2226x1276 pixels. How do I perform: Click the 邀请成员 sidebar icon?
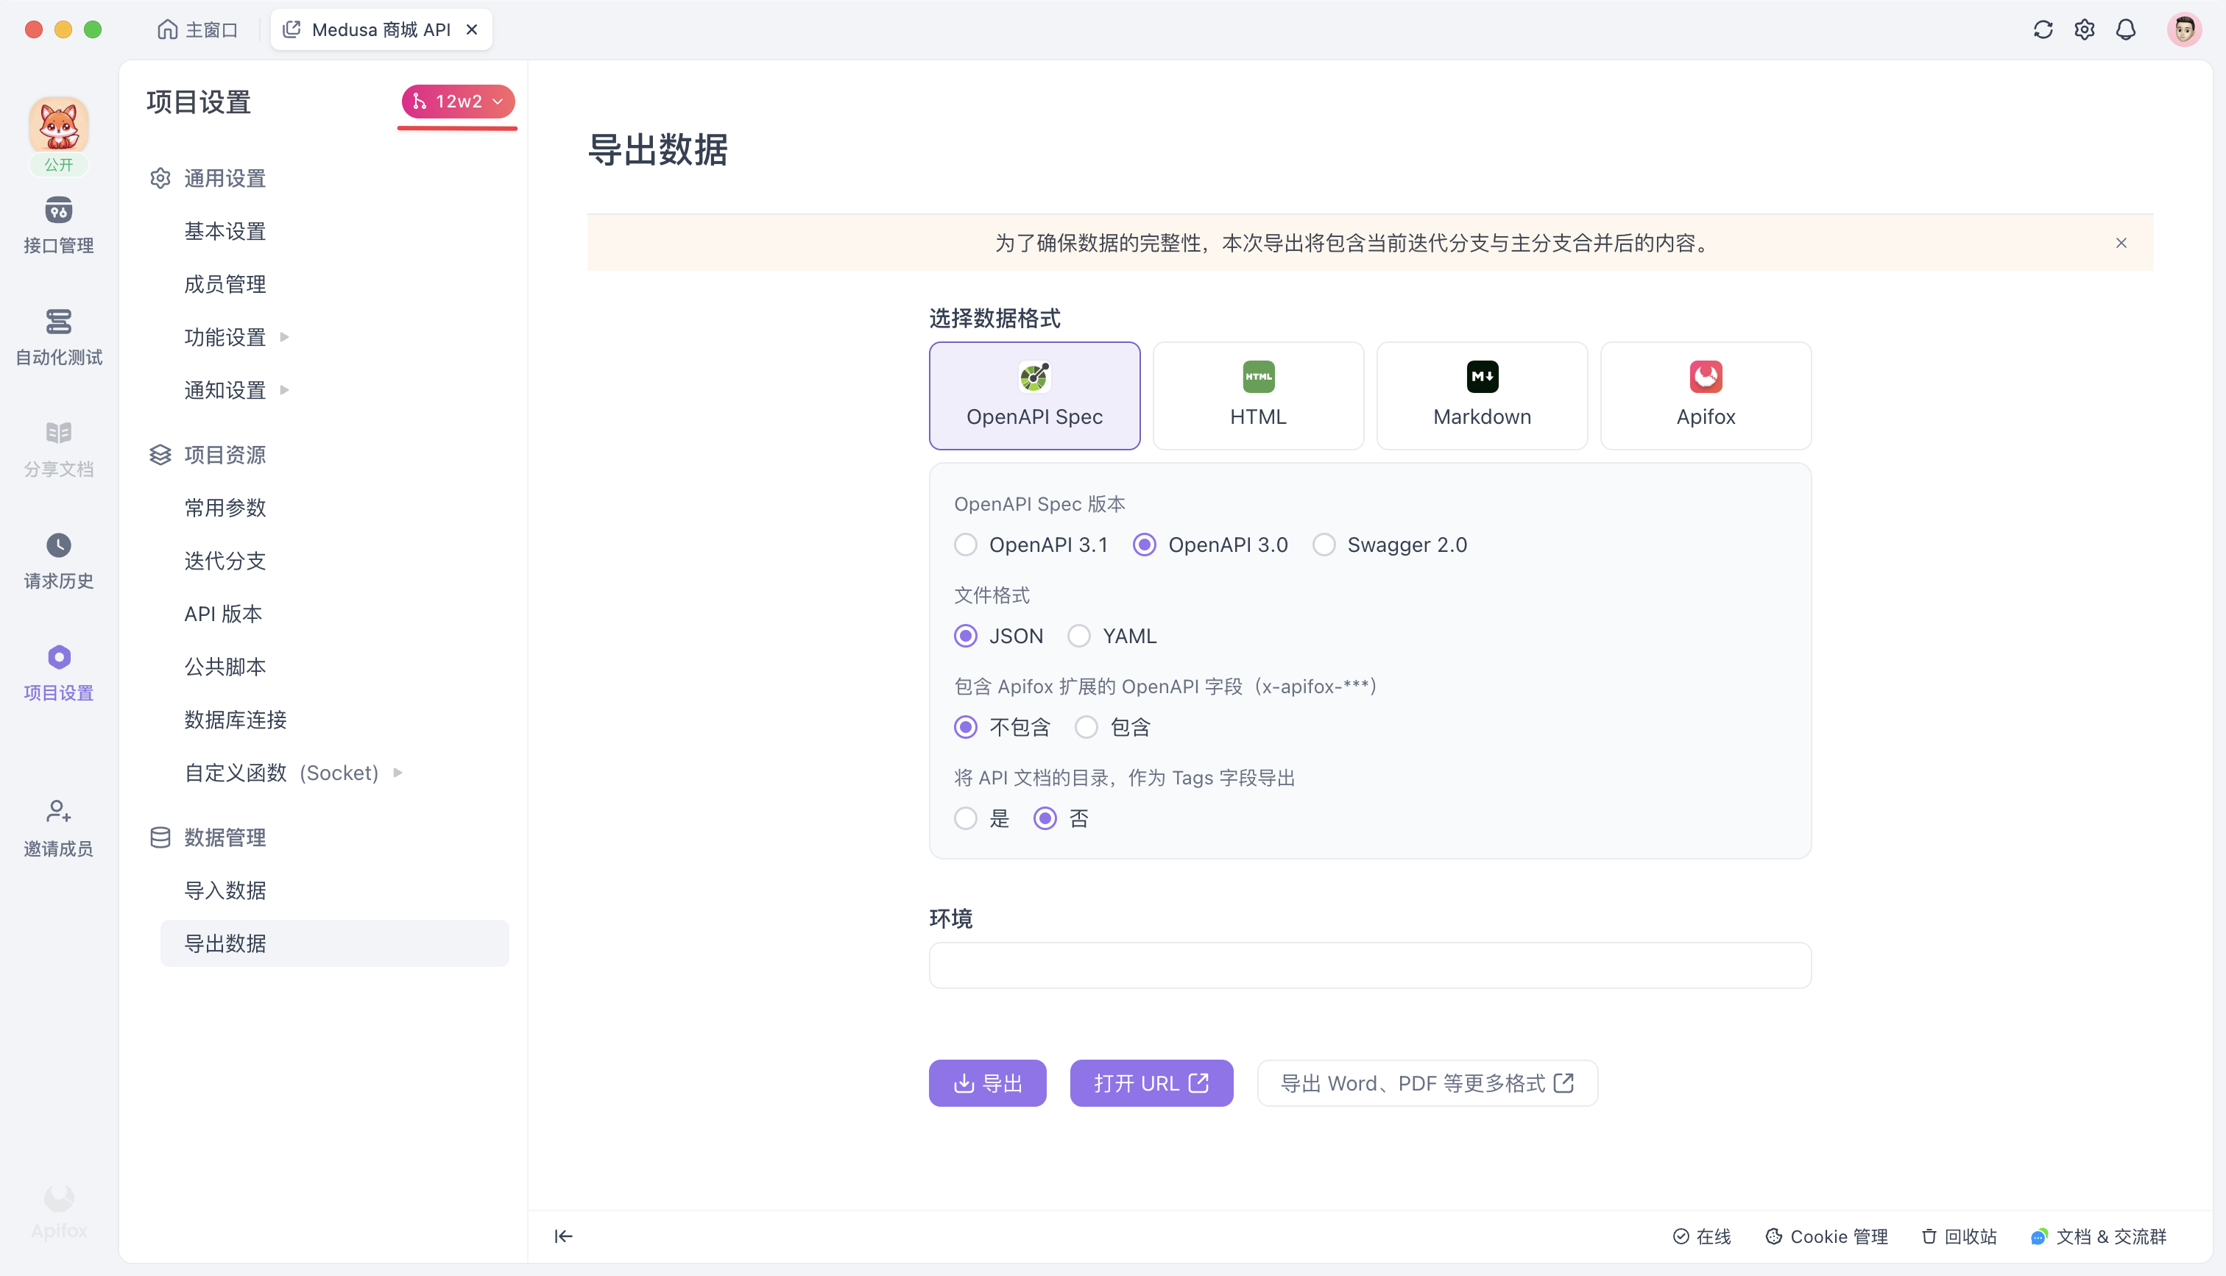(x=58, y=825)
